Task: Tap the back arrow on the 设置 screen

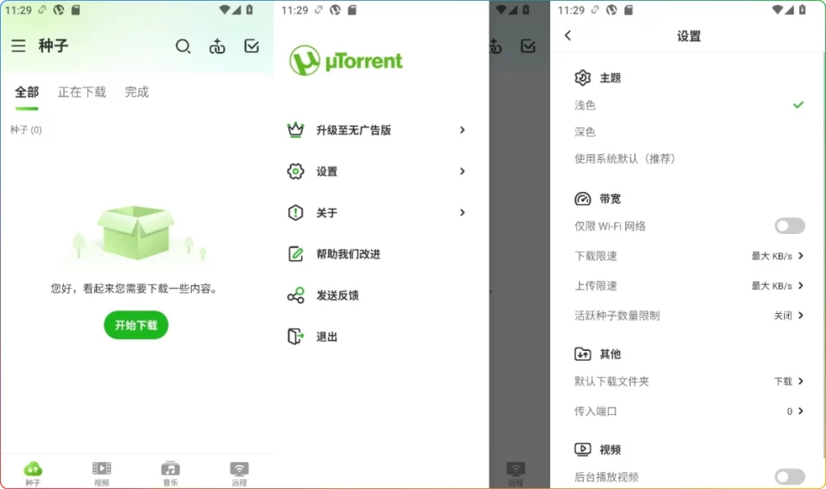Action: pos(569,36)
